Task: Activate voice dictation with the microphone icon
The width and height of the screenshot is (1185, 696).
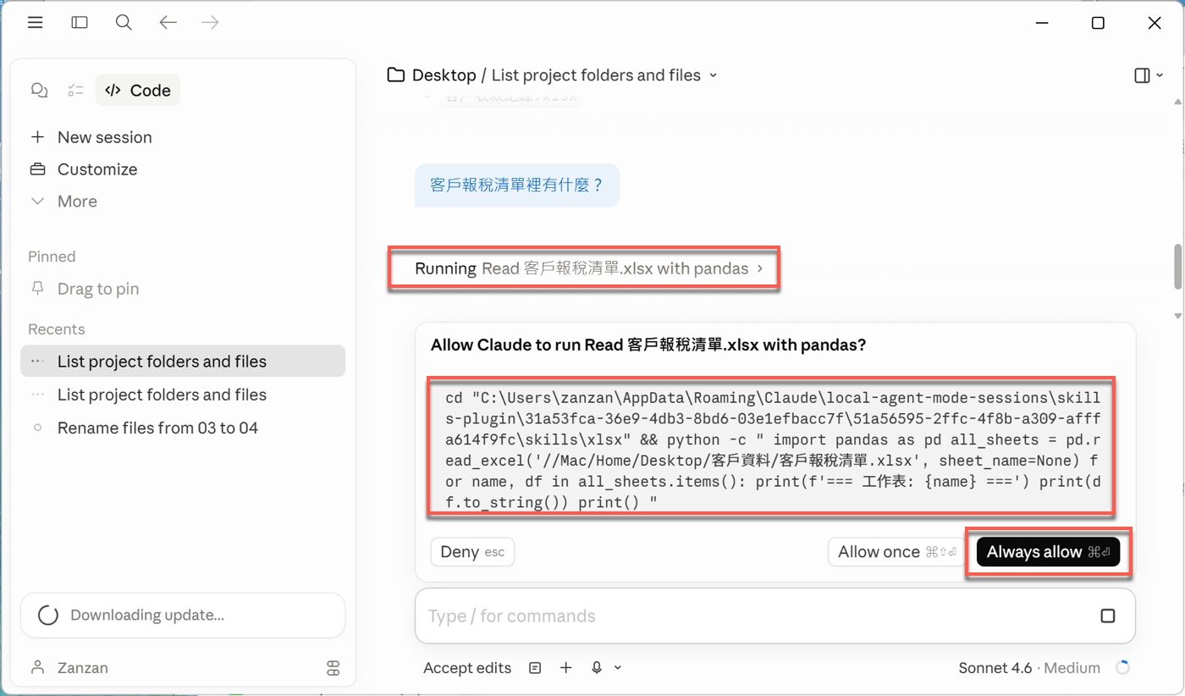Action: click(x=598, y=667)
